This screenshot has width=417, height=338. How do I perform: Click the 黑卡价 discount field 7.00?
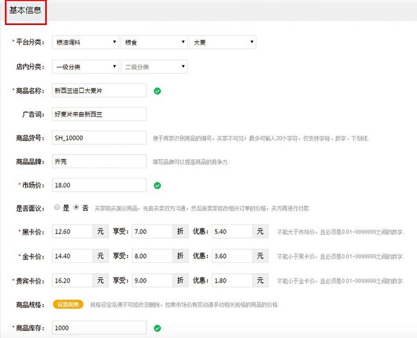[x=152, y=232]
